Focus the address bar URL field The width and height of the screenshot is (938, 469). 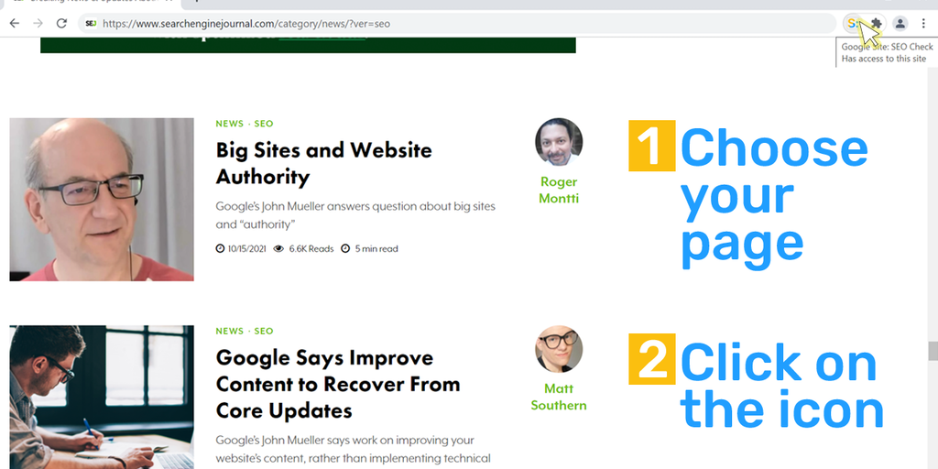click(x=456, y=24)
